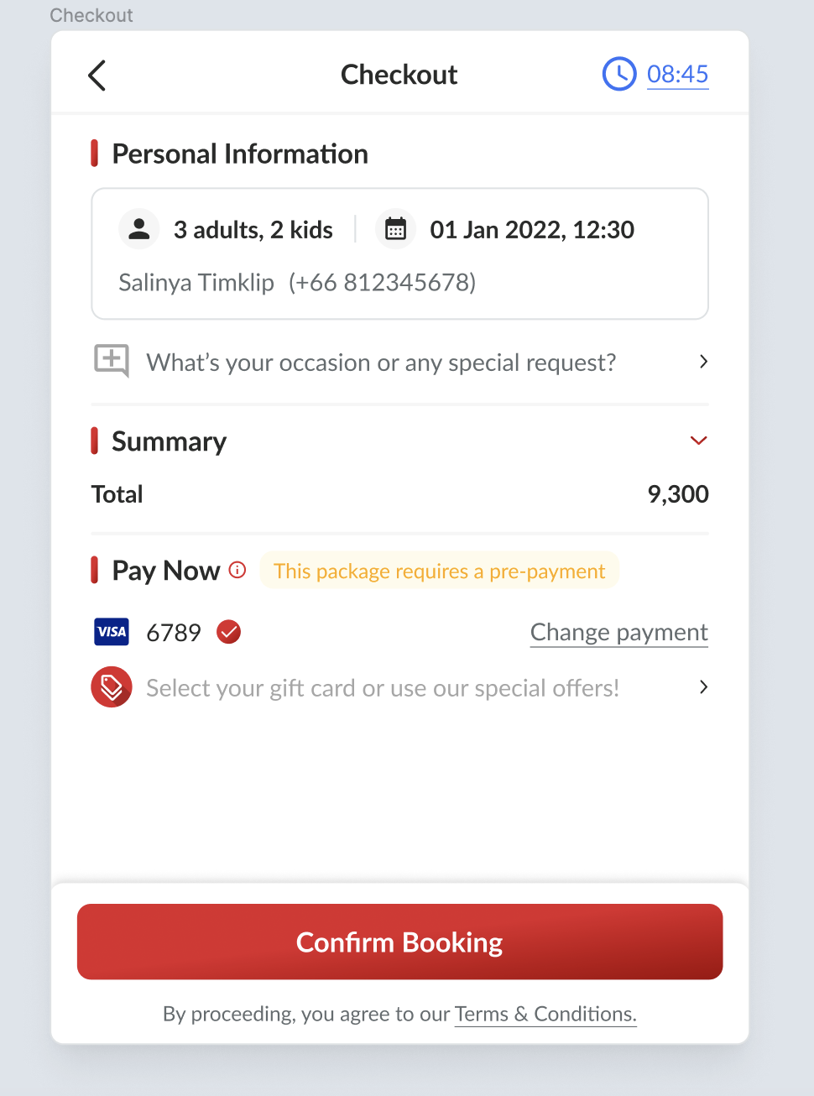Click the person guests icon
Image resolution: width=814 pixels, height=1096 pixels.
[x=139, y=229]
